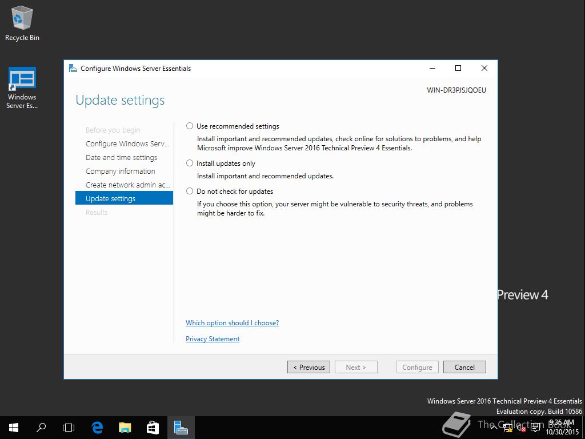The width and height of the screenshot is (585, 439).
Task: Click the Update settings page heading
Action: 120,101
